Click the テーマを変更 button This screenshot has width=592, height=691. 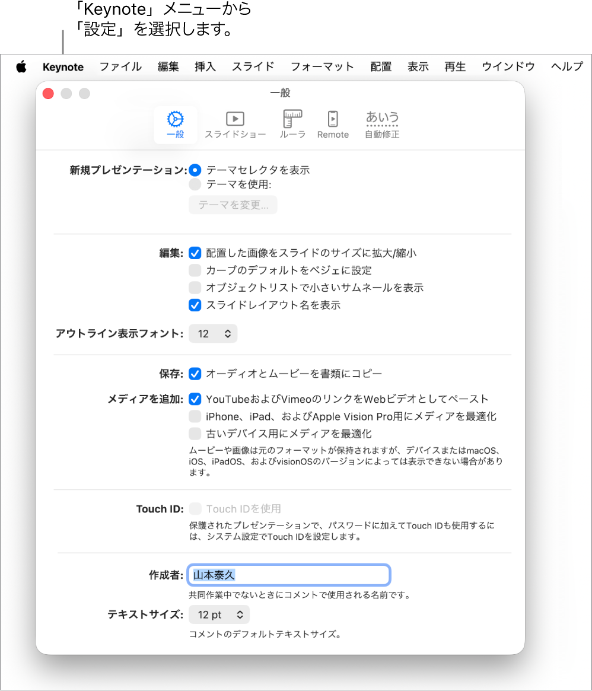233,205
